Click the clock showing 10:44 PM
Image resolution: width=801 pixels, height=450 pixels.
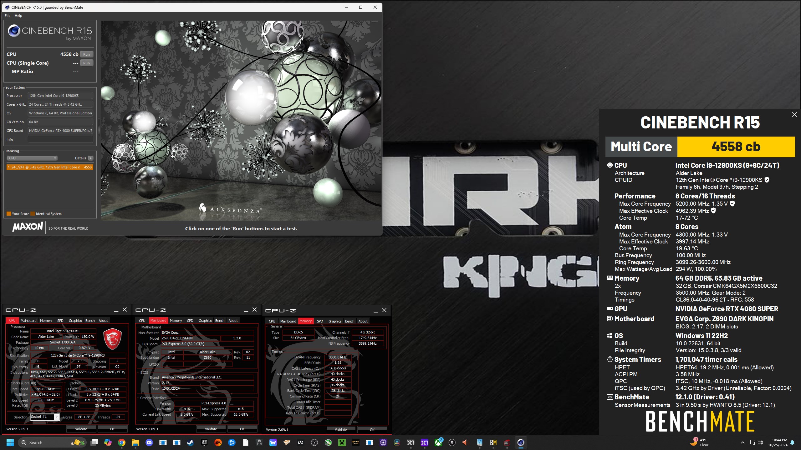coord(779,442)
